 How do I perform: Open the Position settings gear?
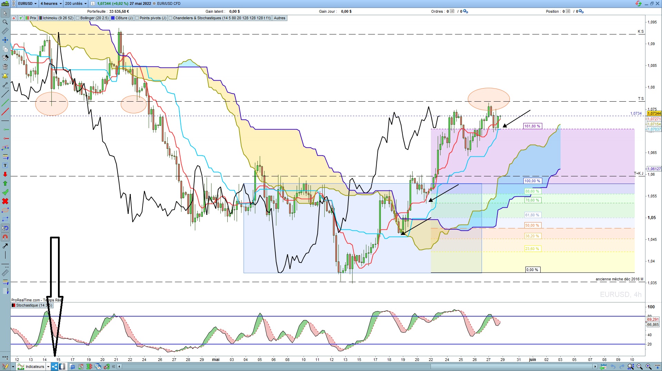[581, 11]
